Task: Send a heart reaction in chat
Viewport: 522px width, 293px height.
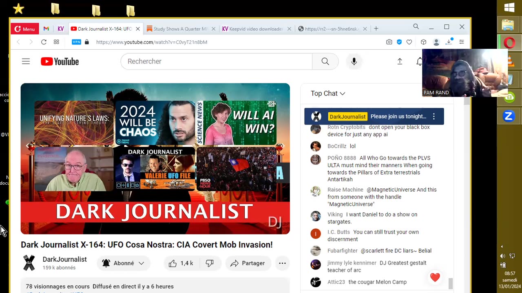Action: [x=435, y=278]
